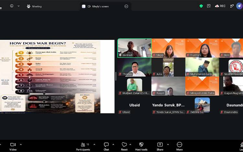Select Debora Sia's profile photo tile
The image size is (243, 152).
[202, 105]
